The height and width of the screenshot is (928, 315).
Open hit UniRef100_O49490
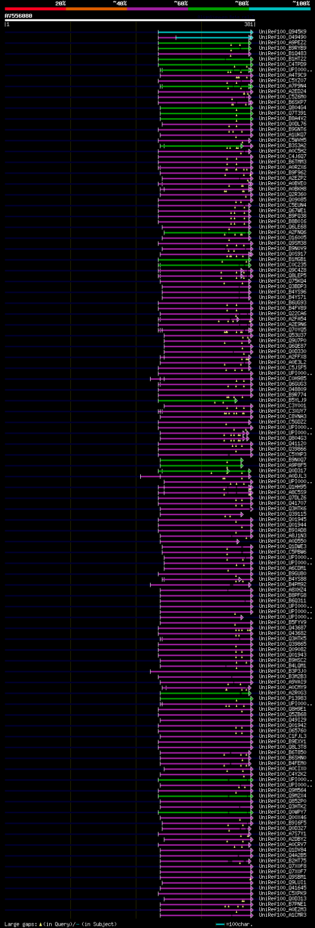tap(283, 37)
